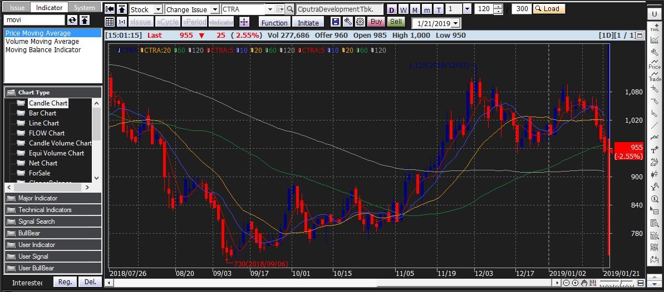Click the Price line icon in sidebar
Image resolution: width=664 pixels, height=292 pixels.
click(x=655, y=64)
